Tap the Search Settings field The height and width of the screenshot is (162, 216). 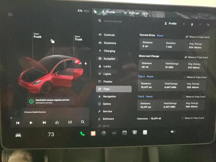coord(113,21)
